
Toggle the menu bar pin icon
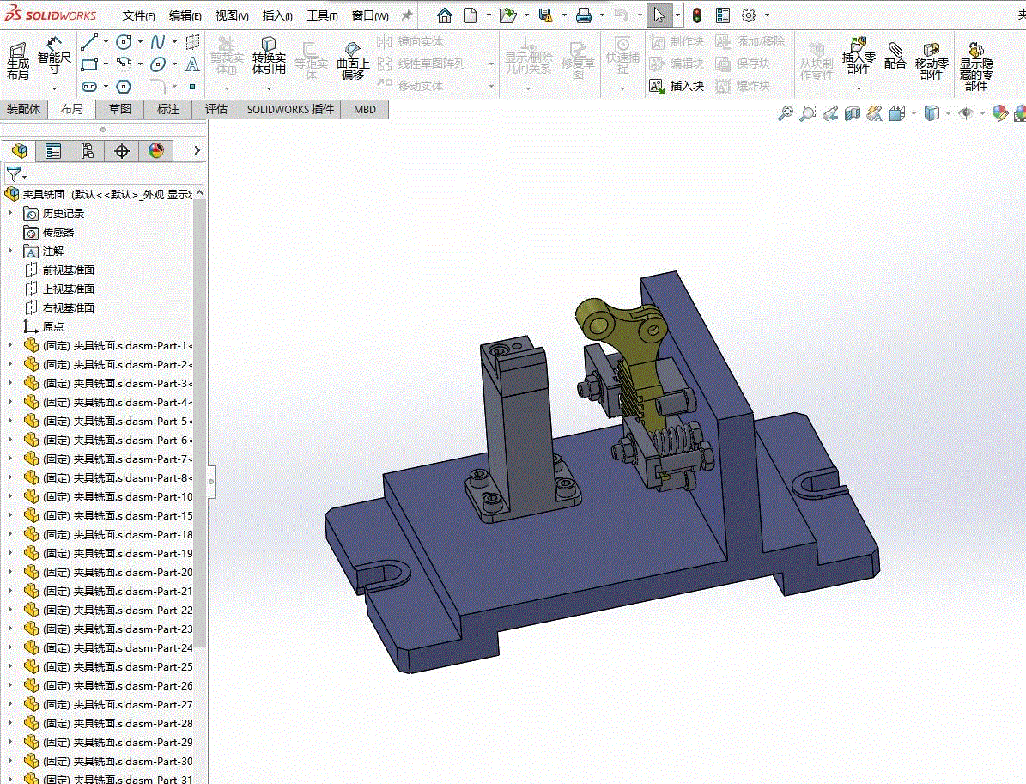coord(407,15)
